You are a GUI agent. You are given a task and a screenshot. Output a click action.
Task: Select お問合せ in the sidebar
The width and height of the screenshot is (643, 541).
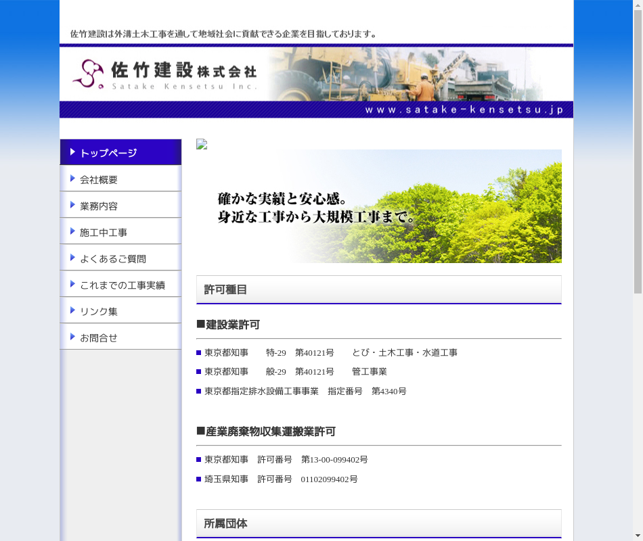click(x=99, y=338)
